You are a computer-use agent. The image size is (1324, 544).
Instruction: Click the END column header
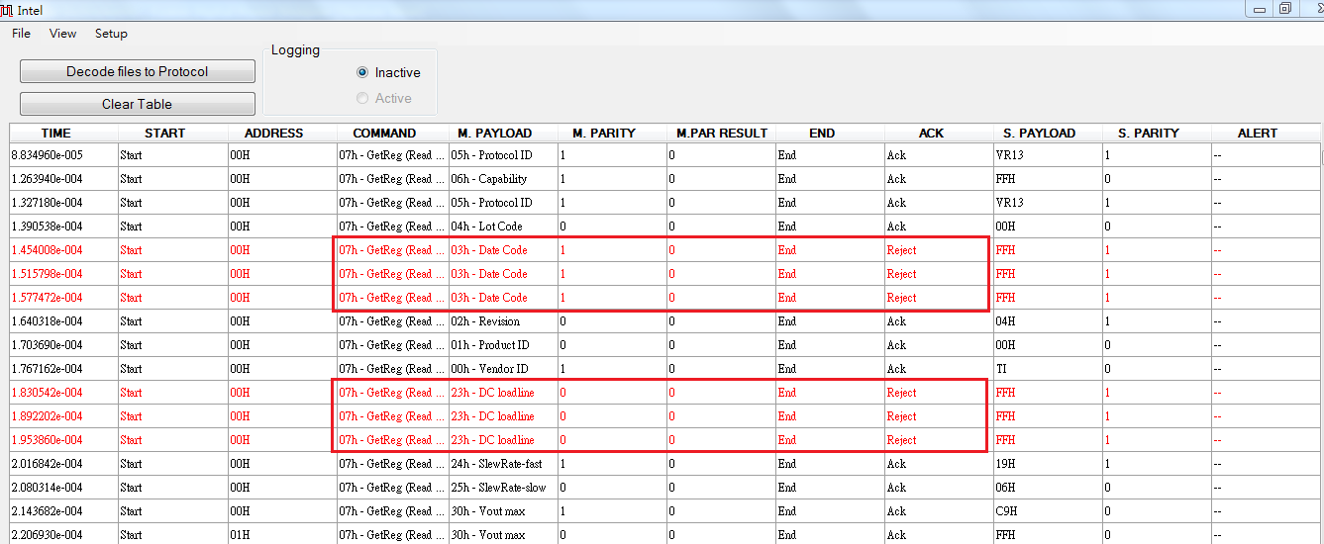[x=830, y=133]
